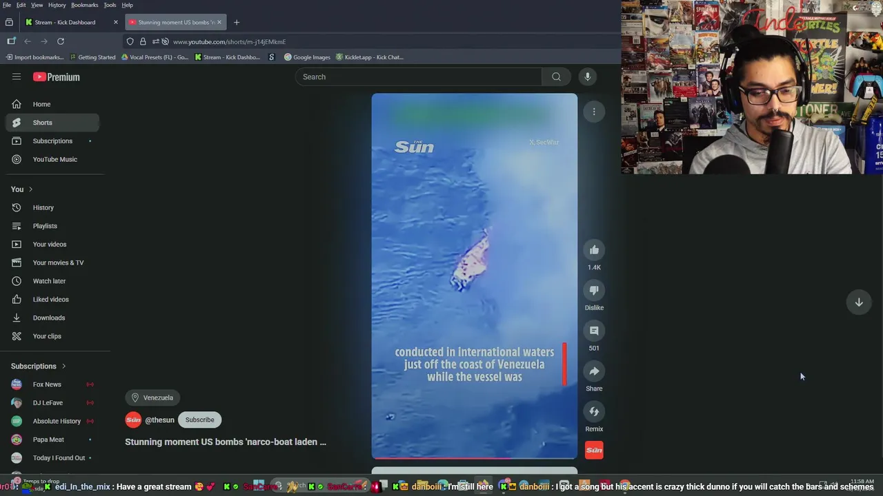This screenshot has width=883, height=496.
Task: Open the Bookmarks menu
Action: [84, 5]
